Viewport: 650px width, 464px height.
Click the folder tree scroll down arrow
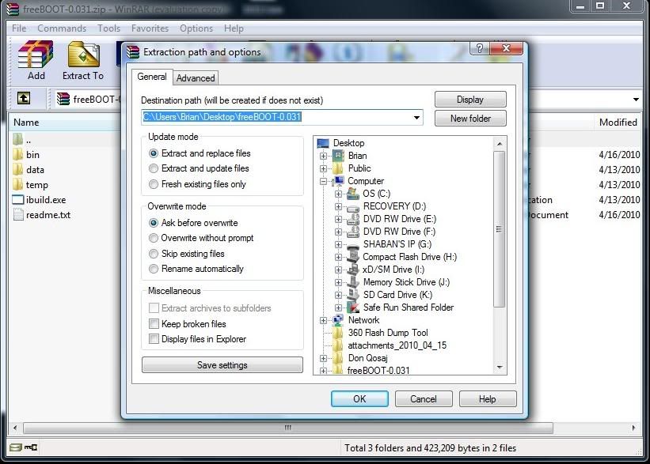pos(499,367)
